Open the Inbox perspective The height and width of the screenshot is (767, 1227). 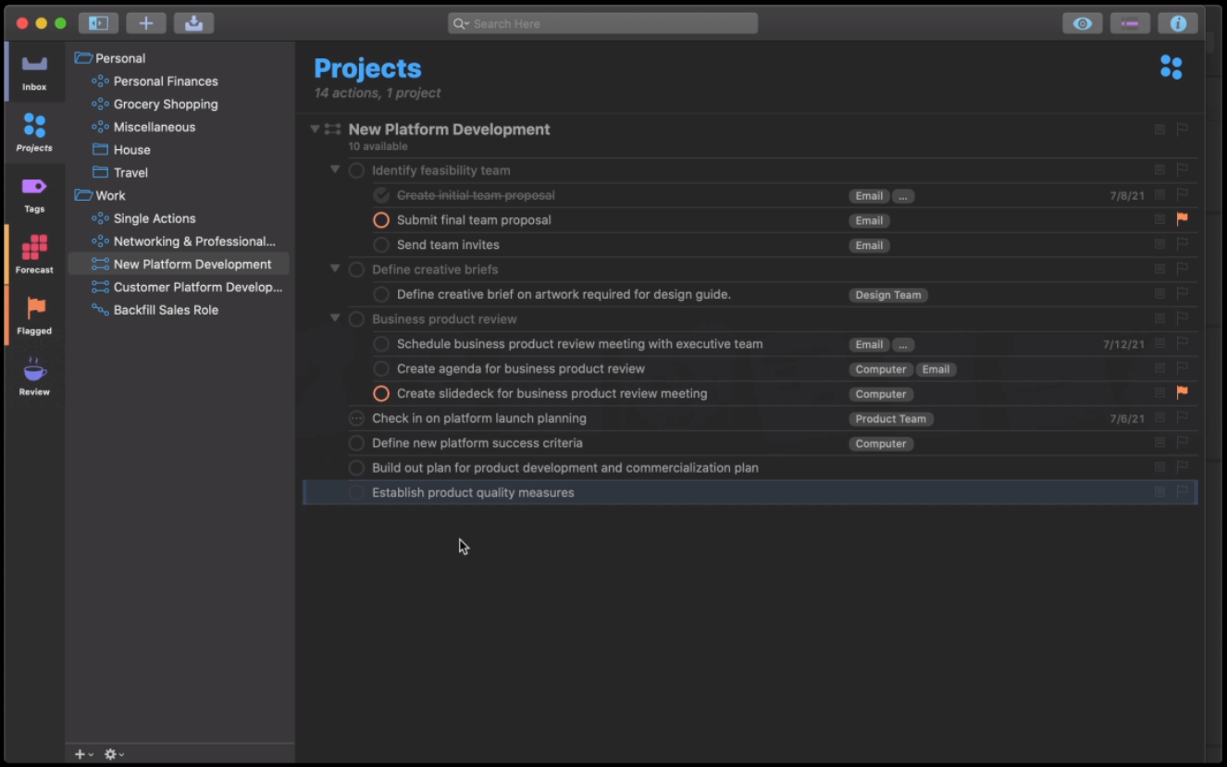tap(34, 71)
